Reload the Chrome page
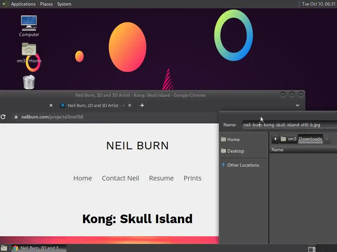 [3, 117]
